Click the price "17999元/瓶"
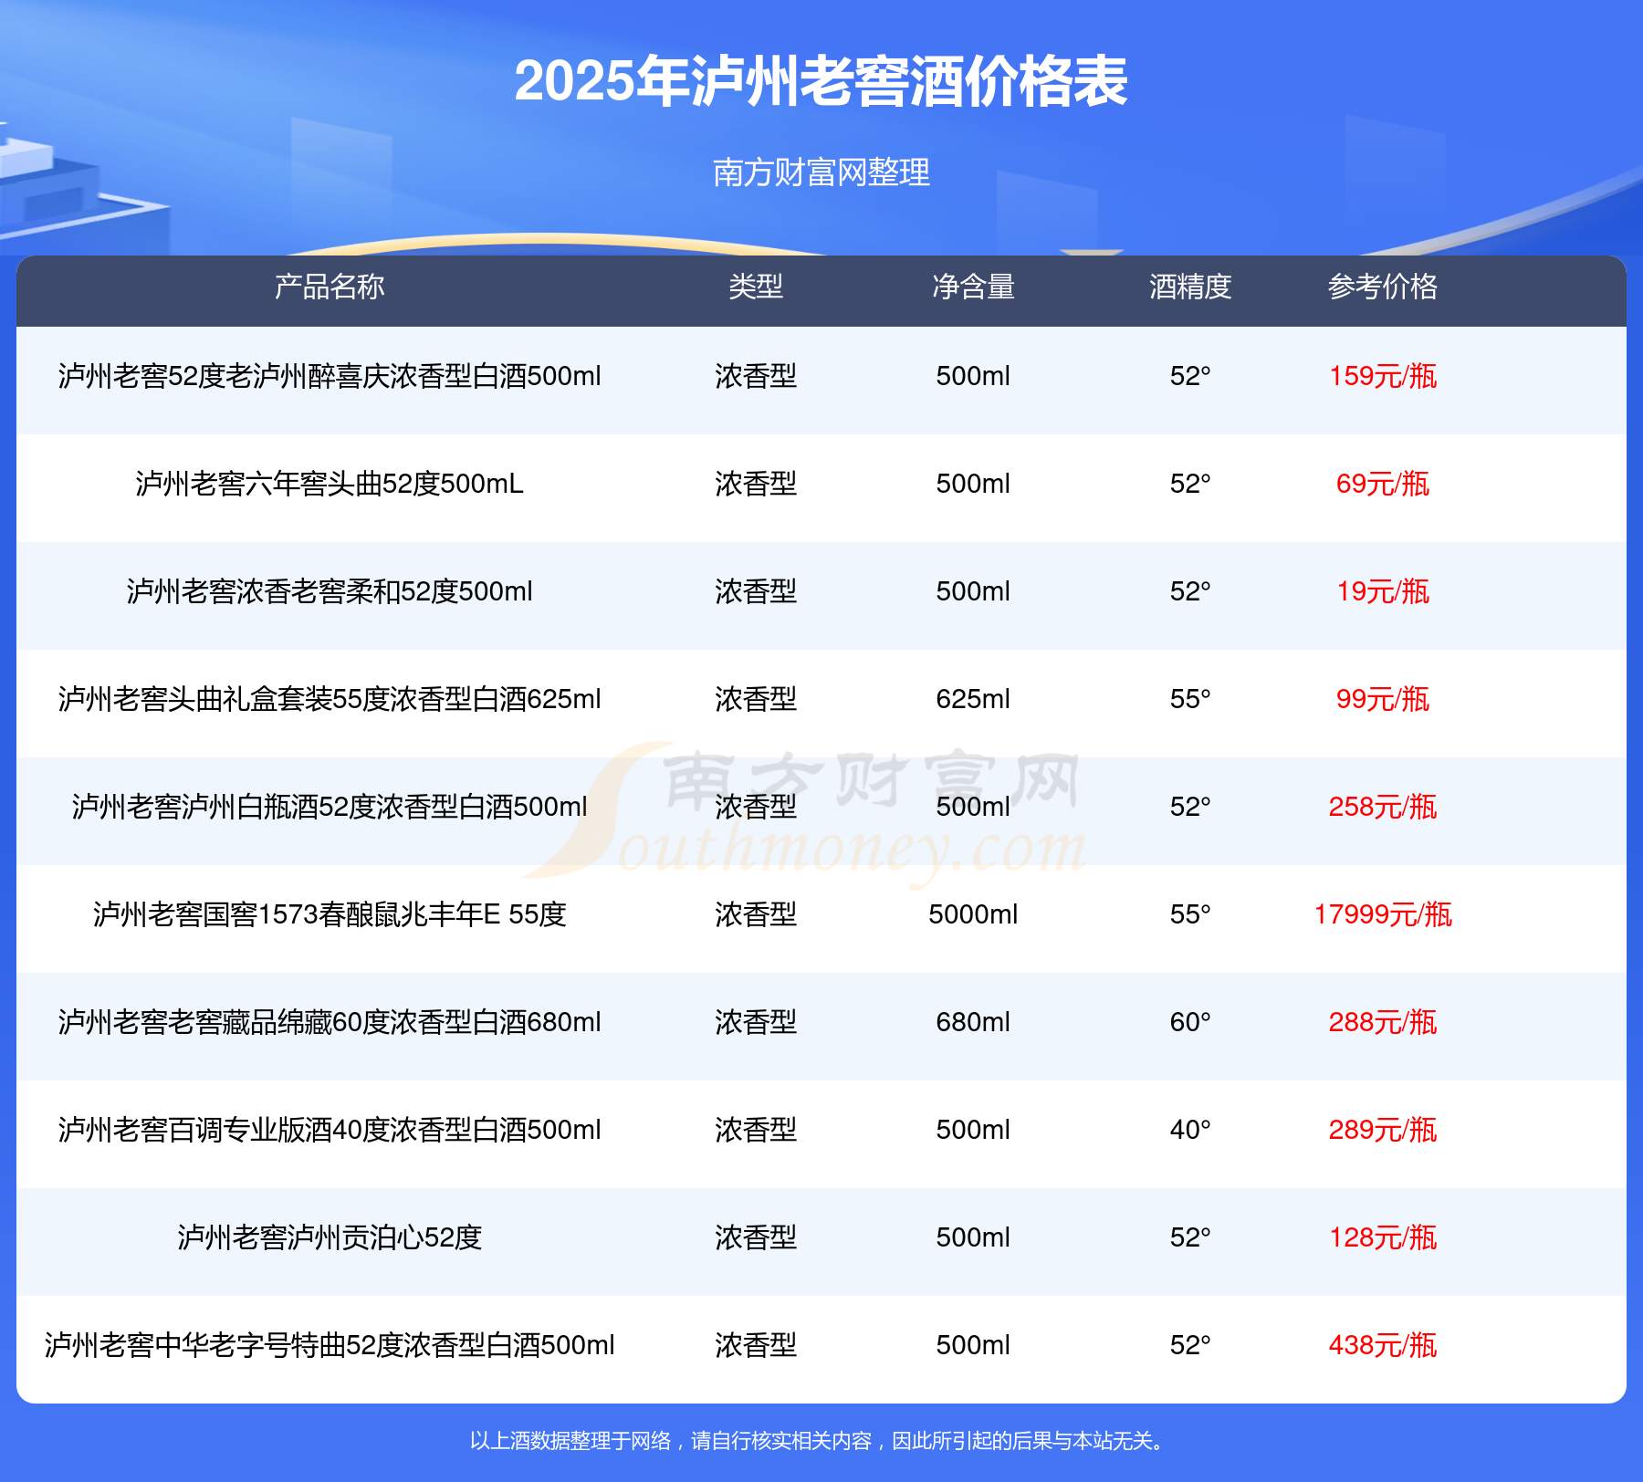 pos(1383,914)
